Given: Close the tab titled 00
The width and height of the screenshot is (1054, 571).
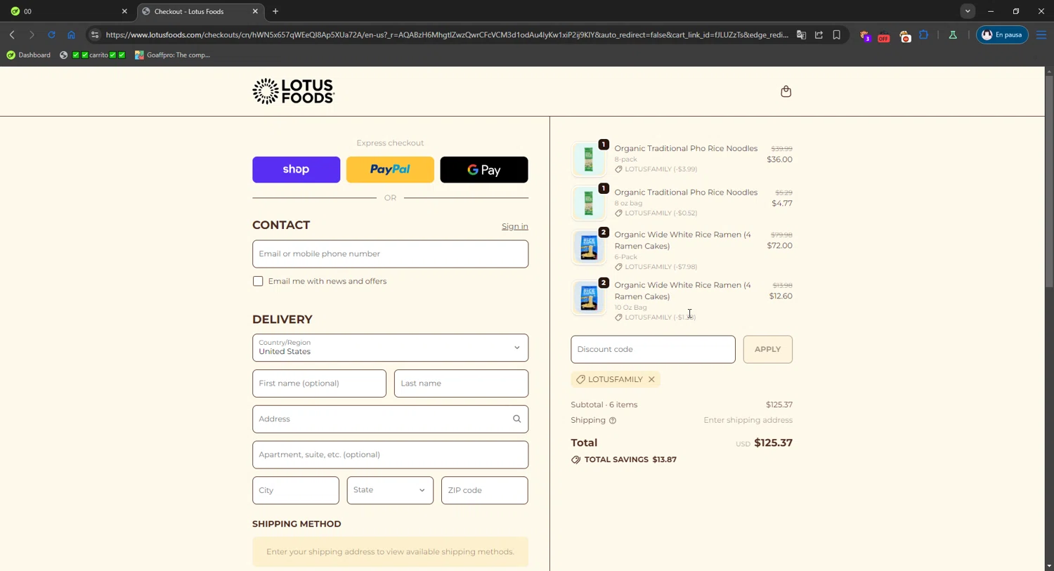Looking at the screenshot, I should tap(124, 11).
